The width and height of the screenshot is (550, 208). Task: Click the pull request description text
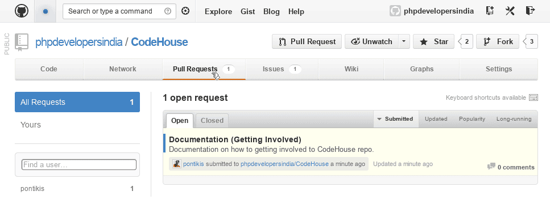(x=271, y=149)
